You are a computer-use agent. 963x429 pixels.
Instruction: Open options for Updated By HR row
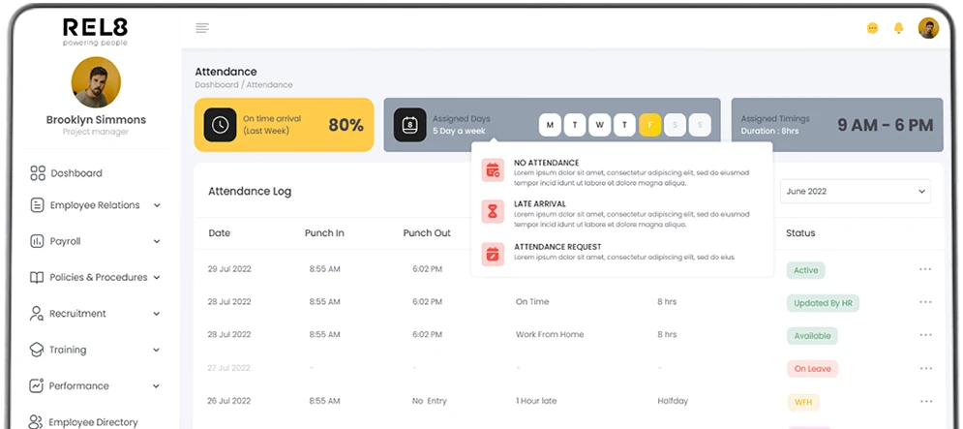[x=925, y=302]
